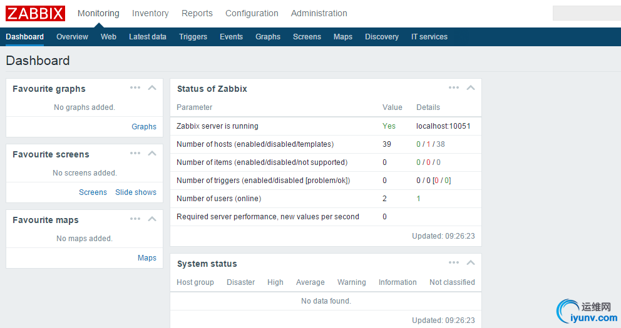Open the Inventory menu
Image resolution: width=621 pixels, height=328 pixels.
tap(150, 14)
